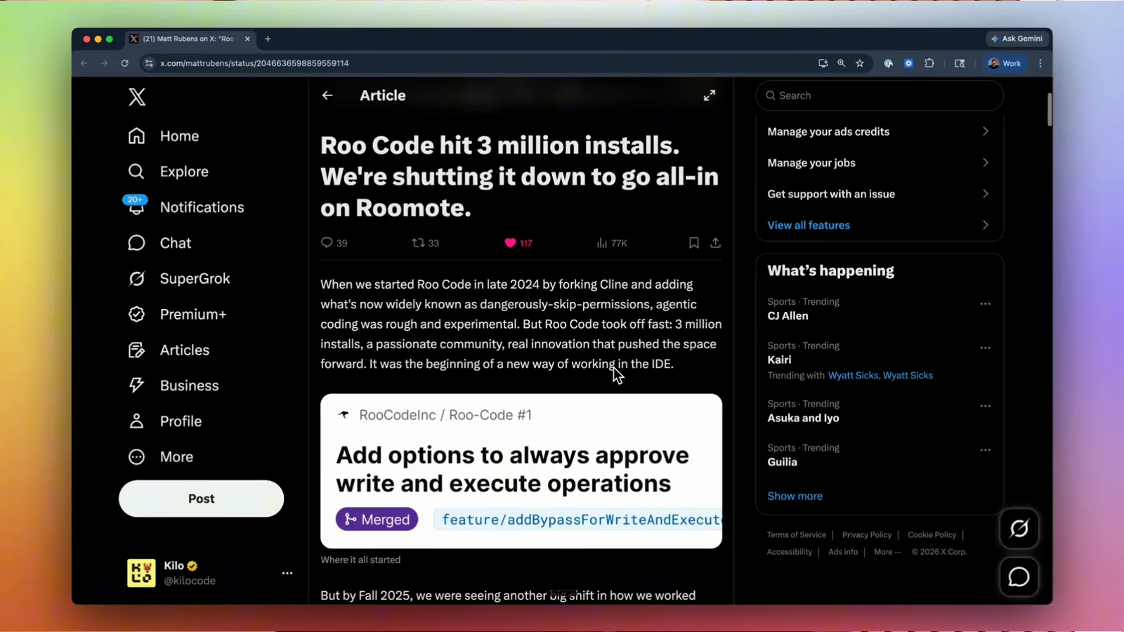
Task: Open Ads info footer link
Action: coord(843,552)
